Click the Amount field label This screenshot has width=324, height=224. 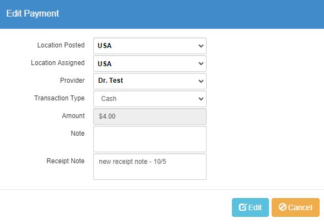pos(73,116)
